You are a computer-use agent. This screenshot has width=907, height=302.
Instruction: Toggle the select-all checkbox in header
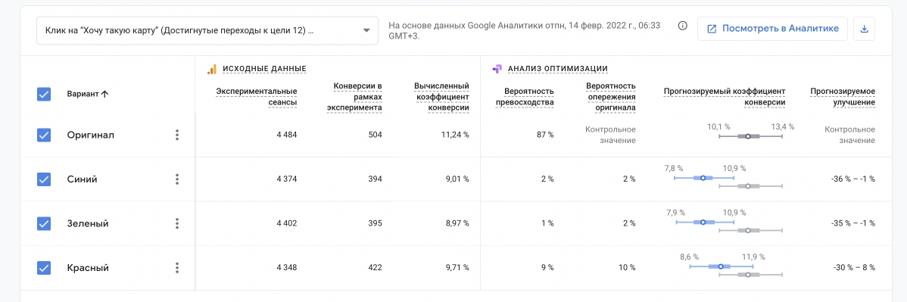click(x=44, y=94)
